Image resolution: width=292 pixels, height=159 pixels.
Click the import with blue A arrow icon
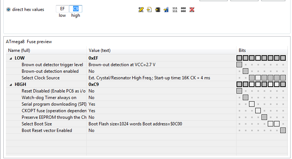[166, 10]
